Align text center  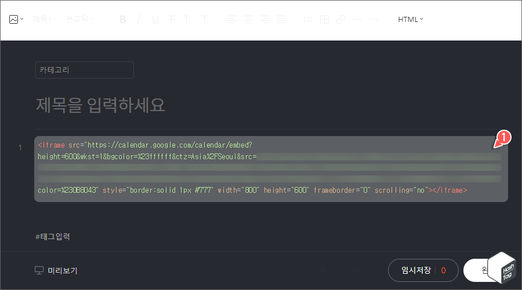pyautogui.click(x=248, y=20)
